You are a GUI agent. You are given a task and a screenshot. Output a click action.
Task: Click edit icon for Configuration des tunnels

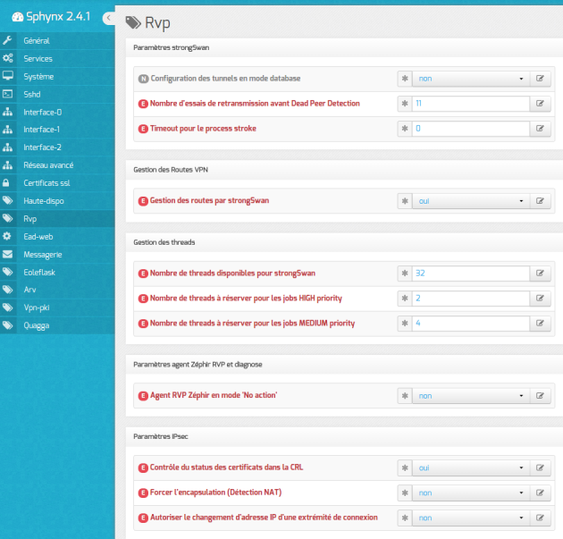[x=540, y=79]
